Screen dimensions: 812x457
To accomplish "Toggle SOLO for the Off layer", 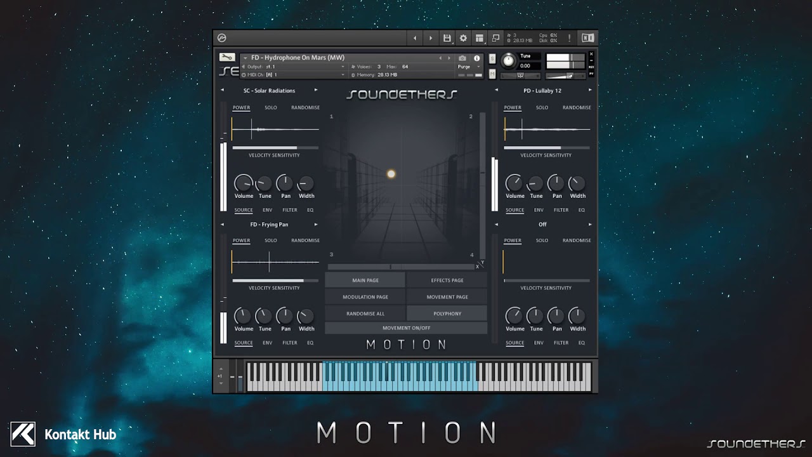I will point(542,241).
